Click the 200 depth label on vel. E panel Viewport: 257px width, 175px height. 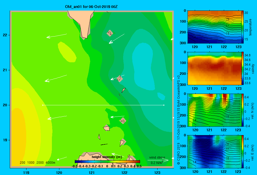[183, 157]
